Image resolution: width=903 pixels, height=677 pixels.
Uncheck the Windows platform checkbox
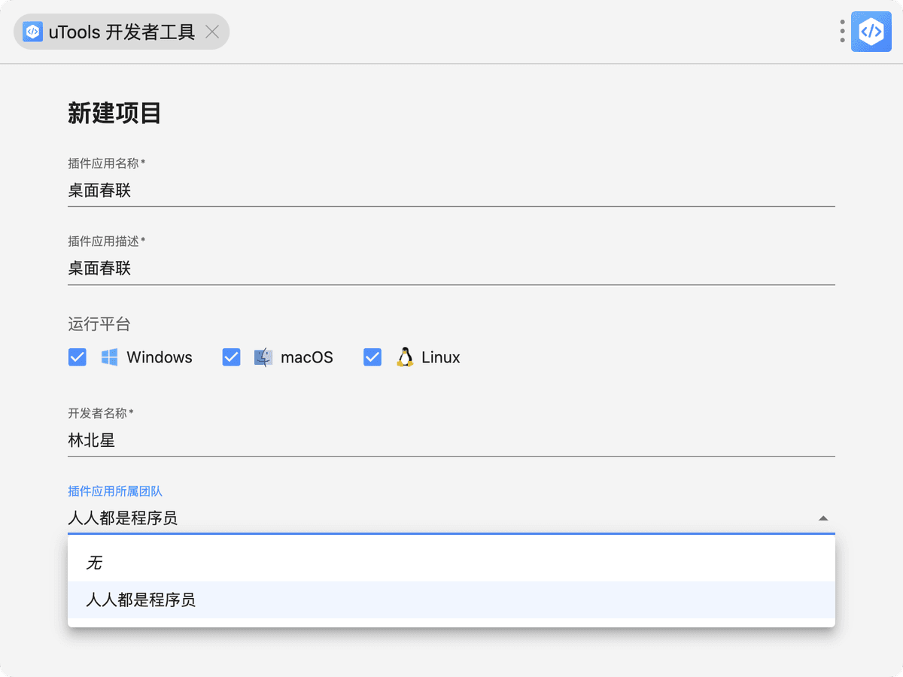pos(78,357)
